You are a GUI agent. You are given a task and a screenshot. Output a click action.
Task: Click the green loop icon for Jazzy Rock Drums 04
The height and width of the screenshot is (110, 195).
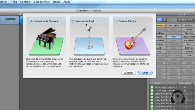click(x=152, y=103)
